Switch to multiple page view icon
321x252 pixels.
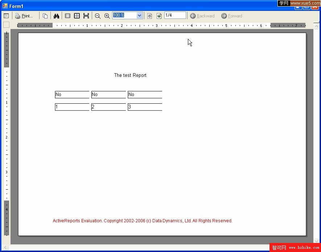tap(77, 16)
